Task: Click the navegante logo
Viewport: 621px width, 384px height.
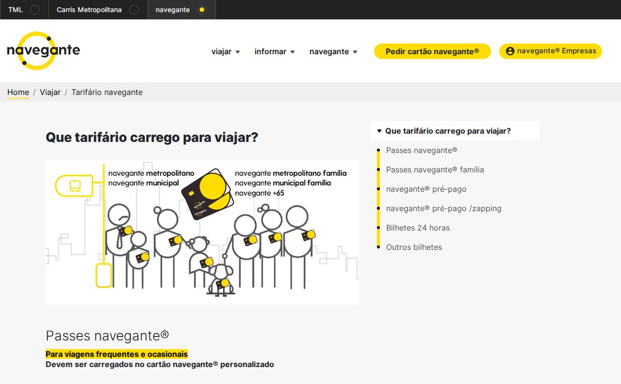Action: 43,51
